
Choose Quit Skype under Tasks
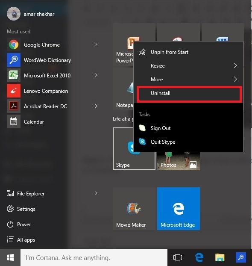[x=188, y=142]
